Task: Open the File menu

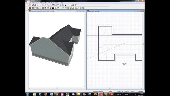Action: [27, 3]
